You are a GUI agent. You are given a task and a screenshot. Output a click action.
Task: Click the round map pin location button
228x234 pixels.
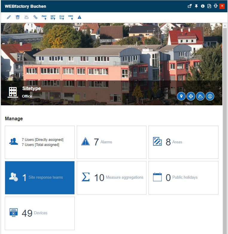[181, 96]
